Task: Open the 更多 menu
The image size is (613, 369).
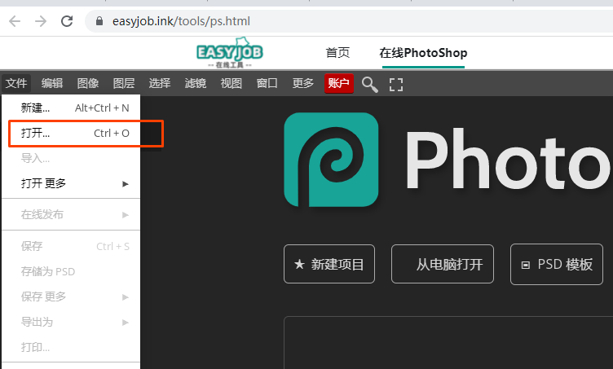Action: click(303, 83)
